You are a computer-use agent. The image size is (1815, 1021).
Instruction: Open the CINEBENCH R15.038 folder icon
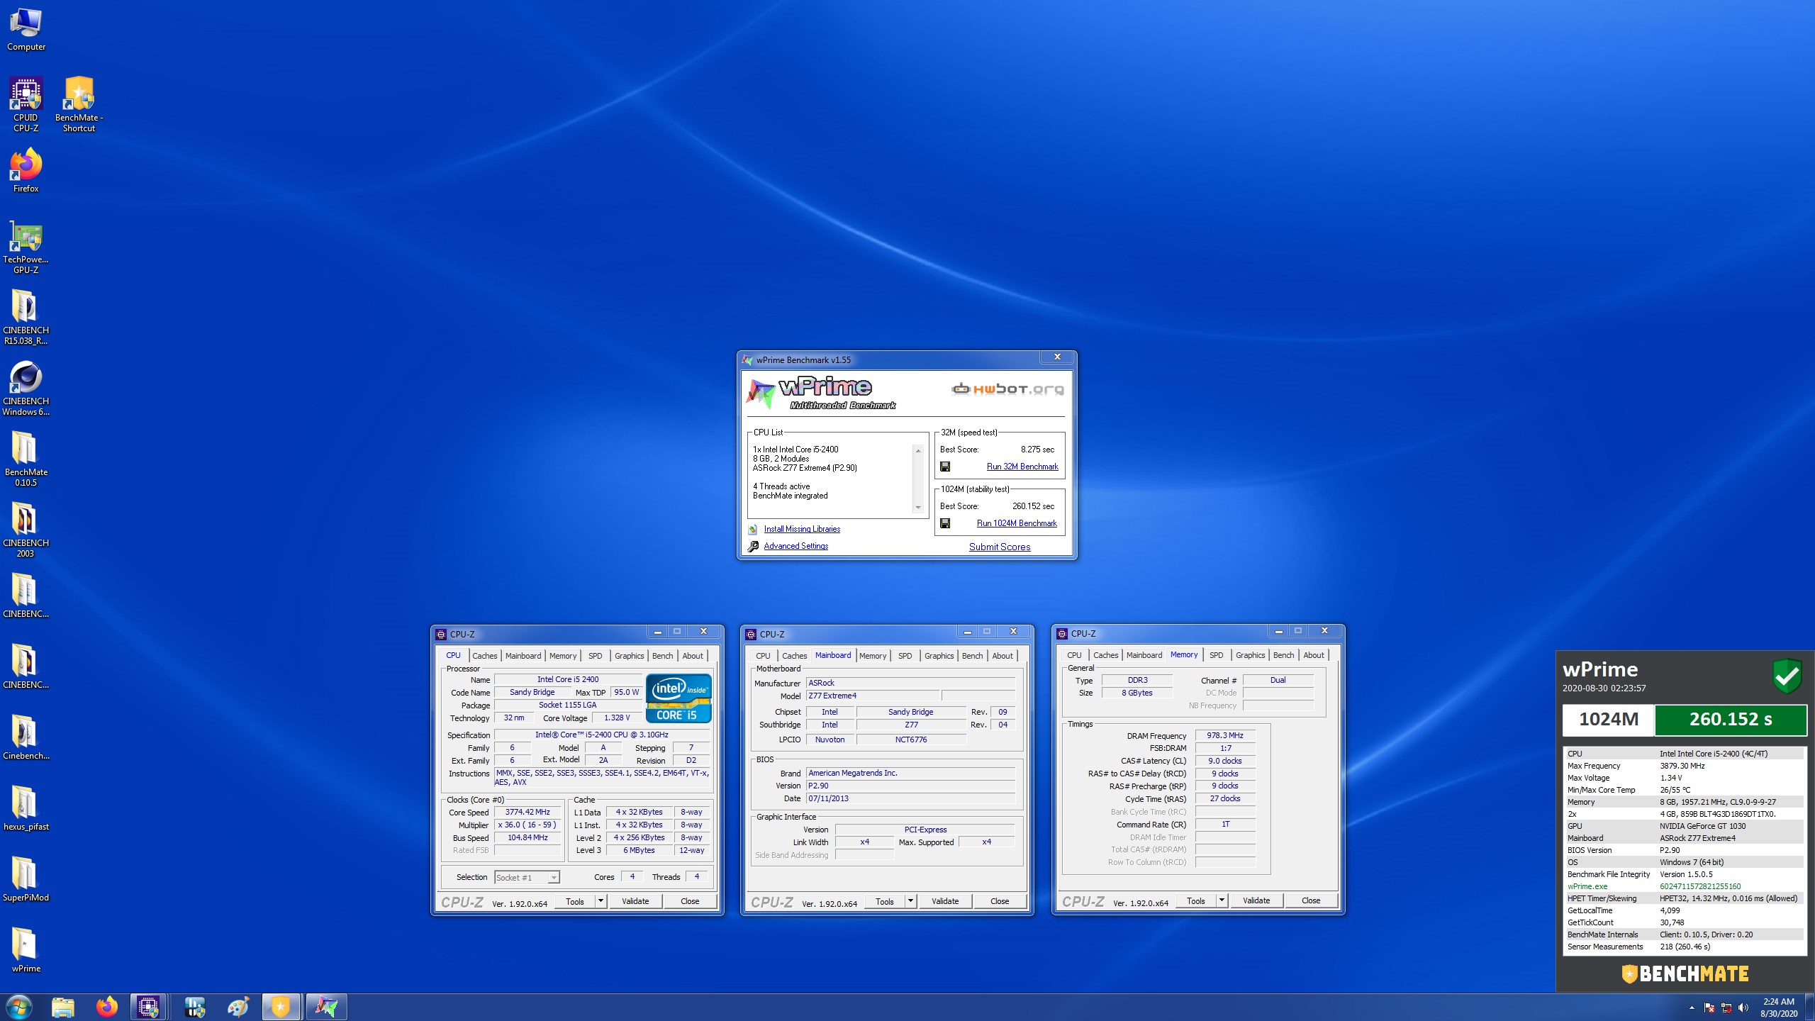tap(26, 318)
